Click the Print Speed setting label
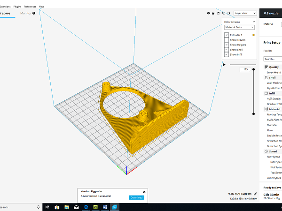Screen dimensions: 282x211 pos(274,157)
